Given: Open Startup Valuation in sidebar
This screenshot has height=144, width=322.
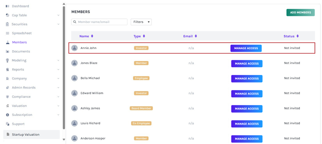Looking at the screenshot, I should click(25, 134).
